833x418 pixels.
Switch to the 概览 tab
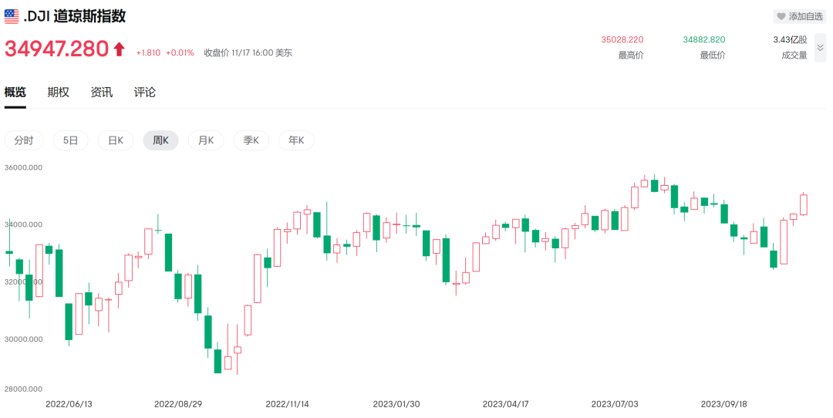[15, 93]
